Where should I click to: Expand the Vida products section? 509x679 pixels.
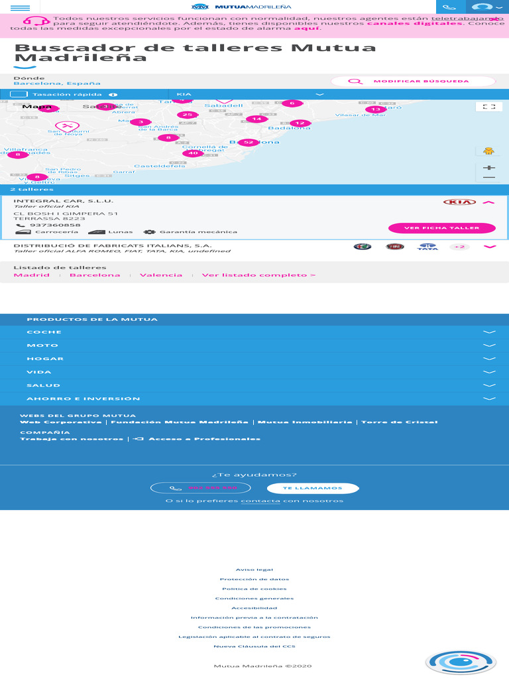(x=254, y=373)
